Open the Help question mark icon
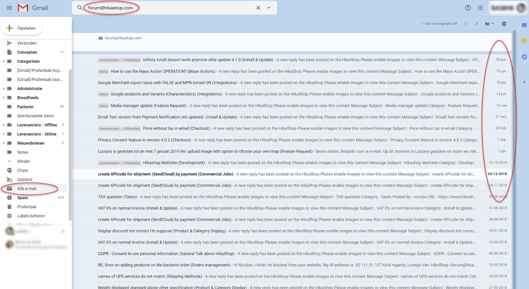The image size is (529, 289). [x=468, y=8]
